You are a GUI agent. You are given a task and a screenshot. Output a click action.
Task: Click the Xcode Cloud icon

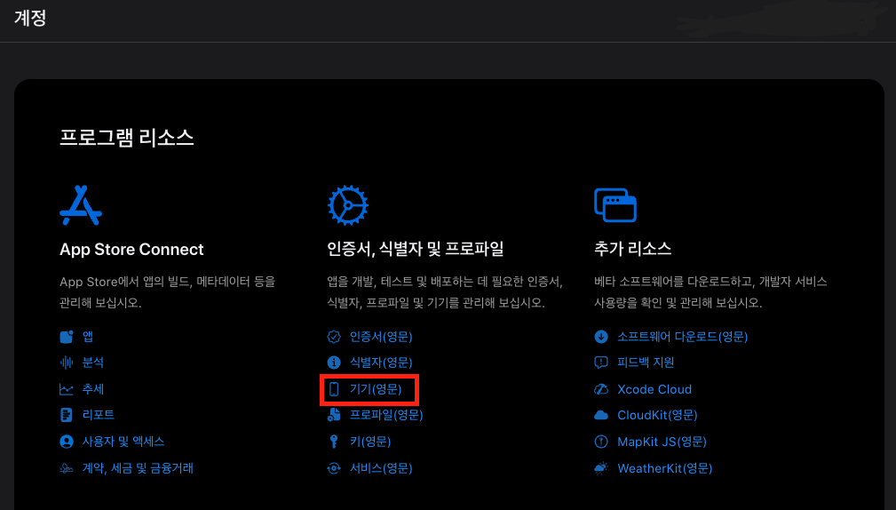[x=601, y=389]
